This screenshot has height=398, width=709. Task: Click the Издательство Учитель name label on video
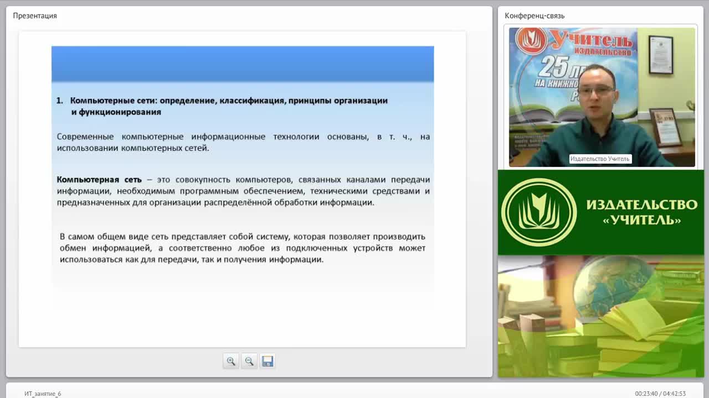tap(600, 159)
